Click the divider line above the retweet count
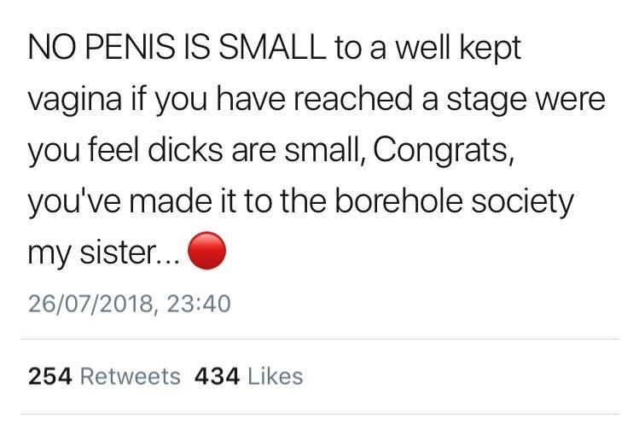The image size is (639, 429). point(319,339)
